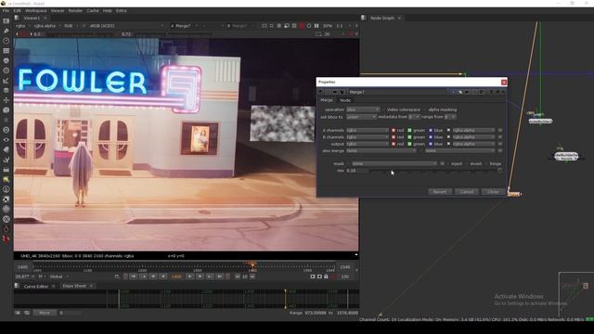Screen dimensions: 594x334
Task: Jump to the first frame
Action: click(134, 276)
